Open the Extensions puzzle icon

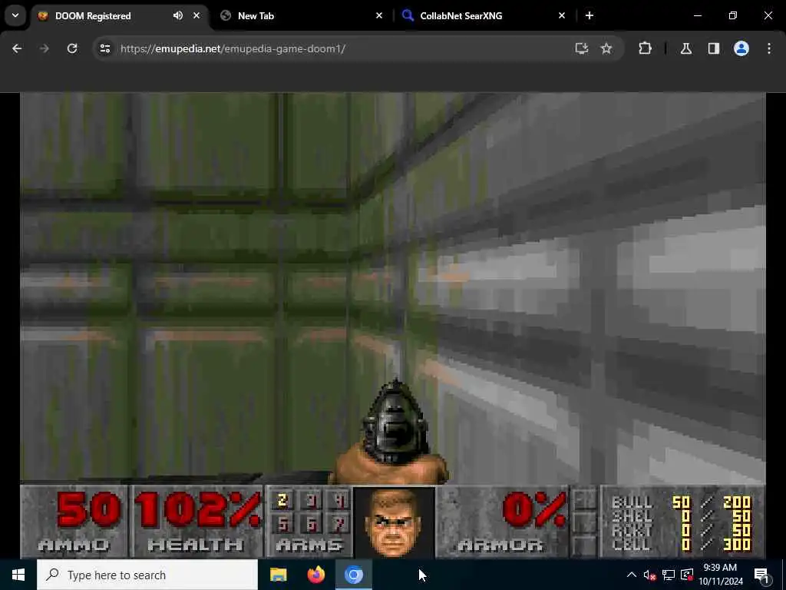tap(645, 48)
